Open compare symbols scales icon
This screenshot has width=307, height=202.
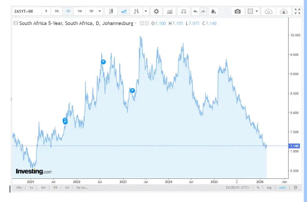183,11
